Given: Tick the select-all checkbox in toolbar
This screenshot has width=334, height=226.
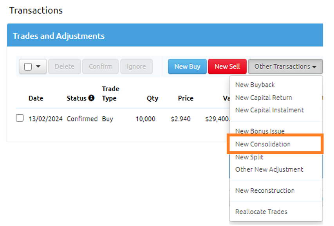Looking at the screenshot, I should (28, 67).
